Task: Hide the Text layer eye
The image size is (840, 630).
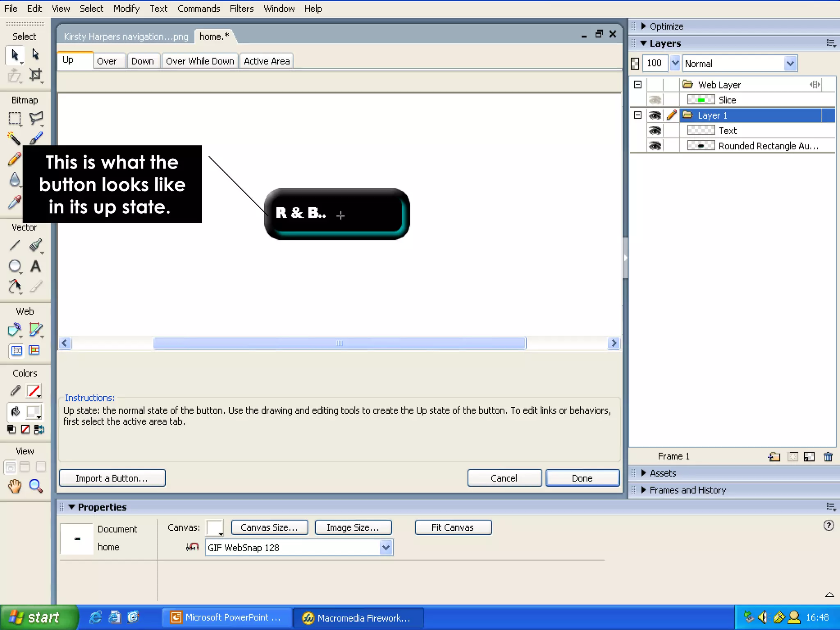Action: (x=655, y=130)
